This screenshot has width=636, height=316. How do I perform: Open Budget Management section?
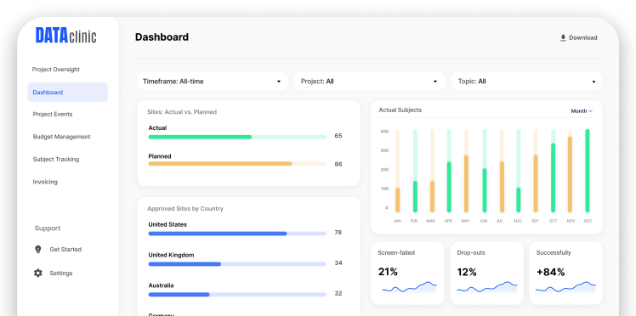tap(62, 137)
